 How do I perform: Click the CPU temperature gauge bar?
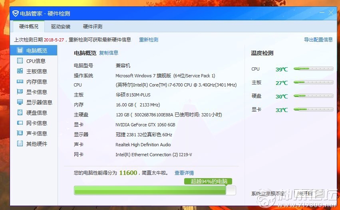click(x=314, y=69)
